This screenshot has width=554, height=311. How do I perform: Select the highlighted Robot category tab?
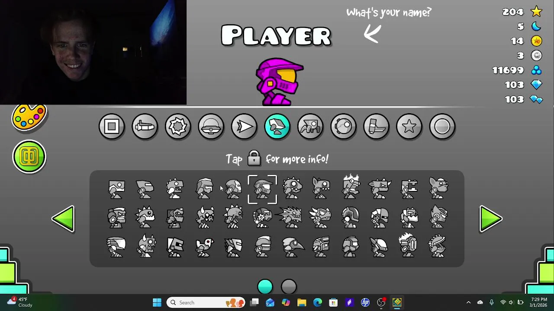(x=277, y=127)
